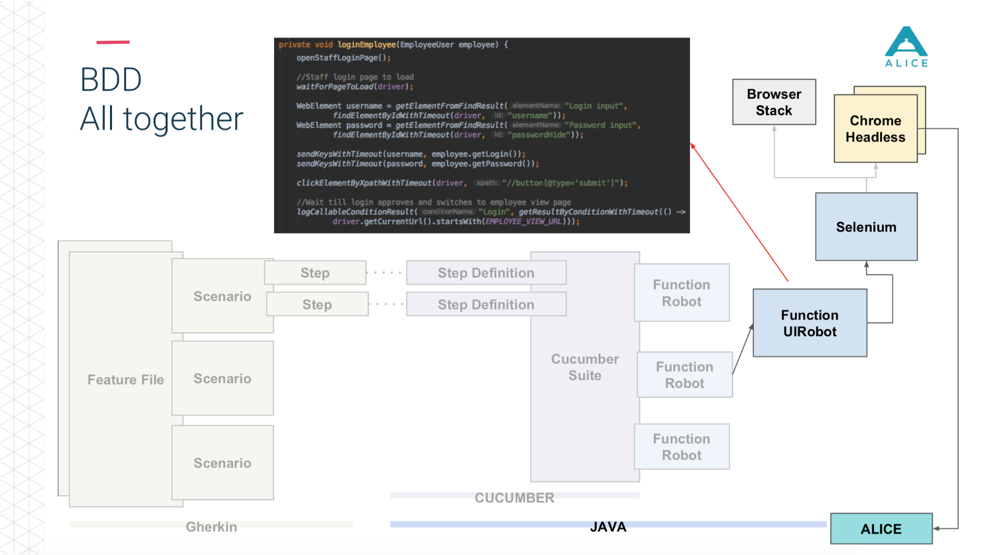Toggle visibility of Function Robot top node
Screen dimensions: 986x555
pos(682,292)
